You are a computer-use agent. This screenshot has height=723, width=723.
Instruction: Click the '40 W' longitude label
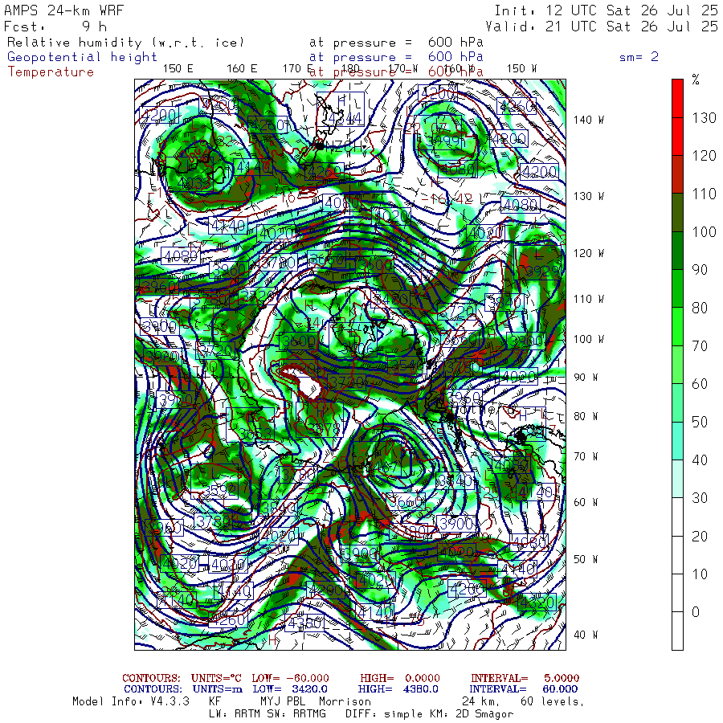point(586,635)
